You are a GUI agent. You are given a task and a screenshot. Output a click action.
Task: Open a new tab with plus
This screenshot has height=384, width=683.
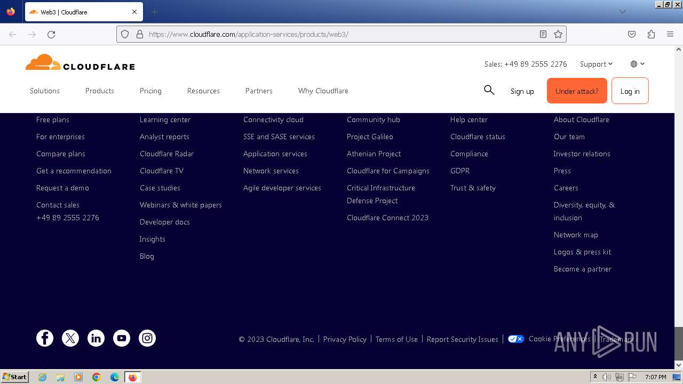click(x=155, y=12)
